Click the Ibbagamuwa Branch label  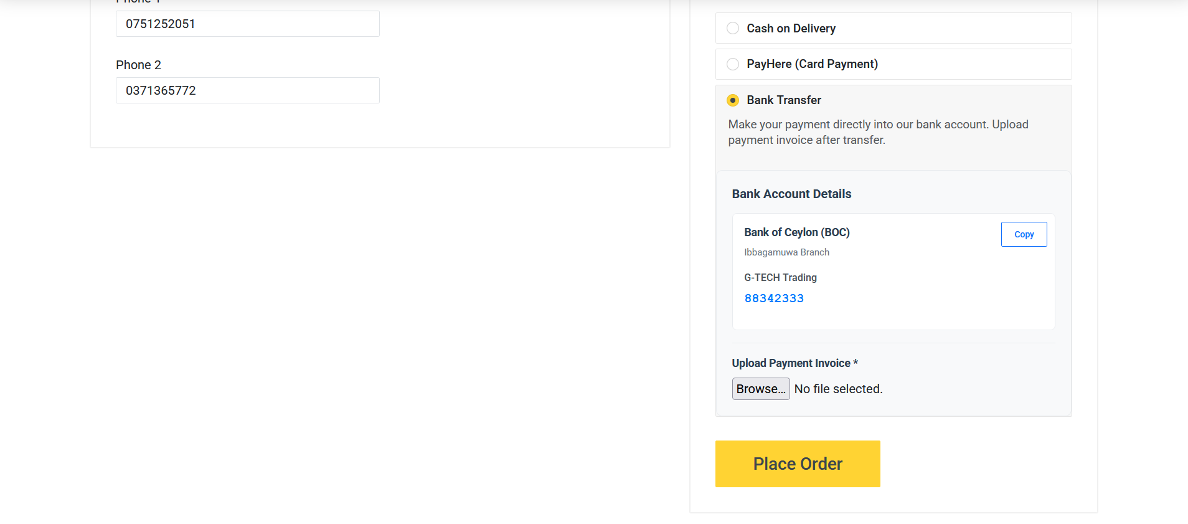pos(786,252)
